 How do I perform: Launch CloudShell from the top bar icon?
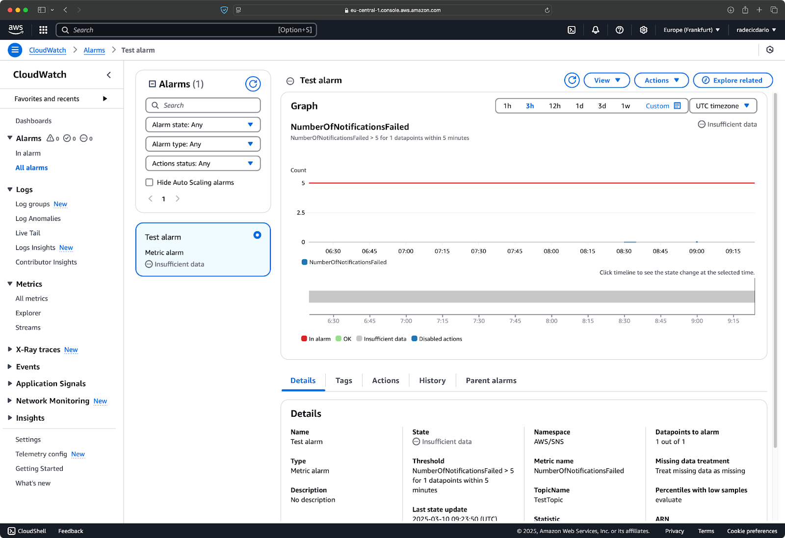point(572,30)
